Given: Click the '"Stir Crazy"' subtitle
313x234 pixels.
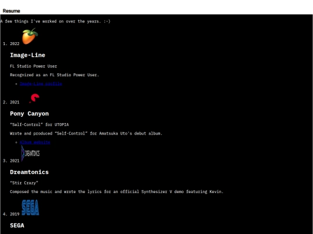Looking at the screenshot, I should (24, 183).
